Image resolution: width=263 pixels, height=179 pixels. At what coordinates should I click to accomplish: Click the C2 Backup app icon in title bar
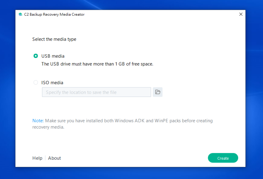click(20, 15)
